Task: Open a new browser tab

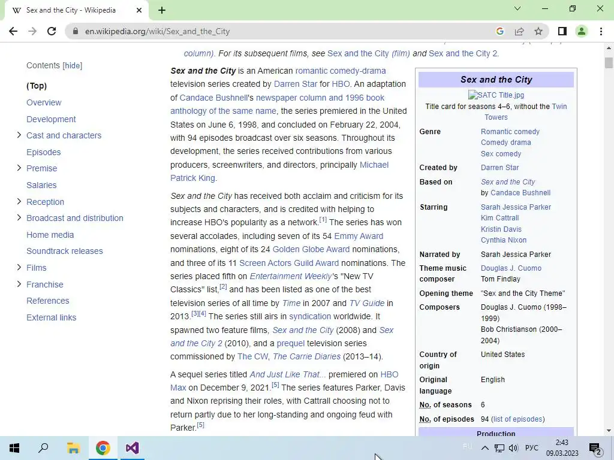Action: click(162, 10)
